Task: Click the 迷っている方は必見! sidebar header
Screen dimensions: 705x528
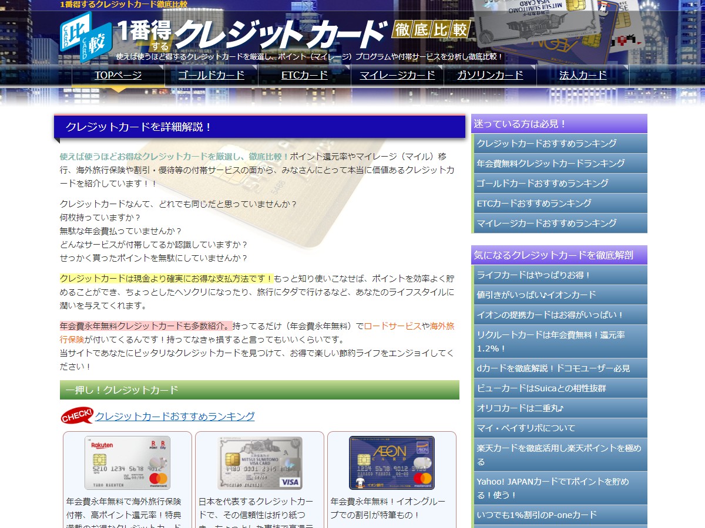Action: coord(559,124)
